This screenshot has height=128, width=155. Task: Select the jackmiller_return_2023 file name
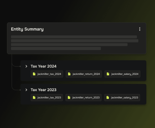[x=86, y=98]
